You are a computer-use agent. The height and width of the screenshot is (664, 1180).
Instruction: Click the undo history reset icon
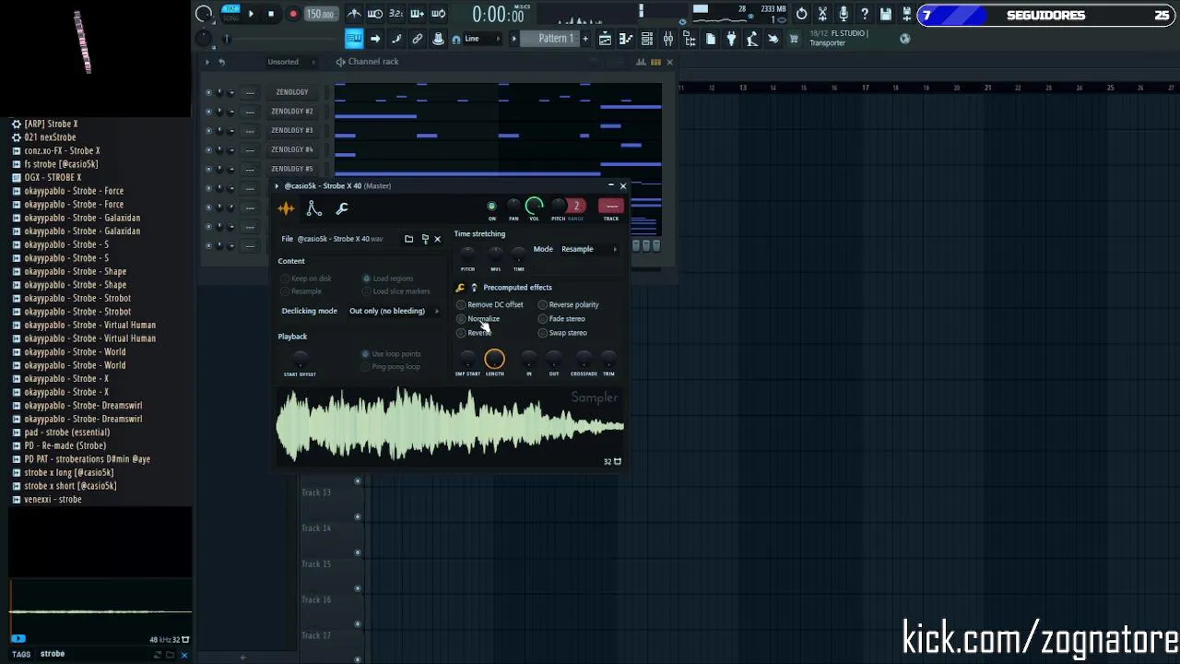tap(801, 14)
